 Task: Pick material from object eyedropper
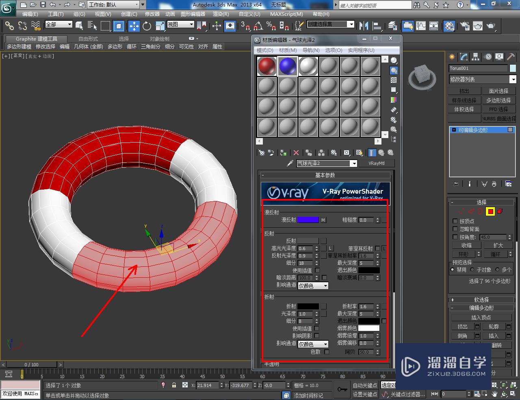click(290, 163)
